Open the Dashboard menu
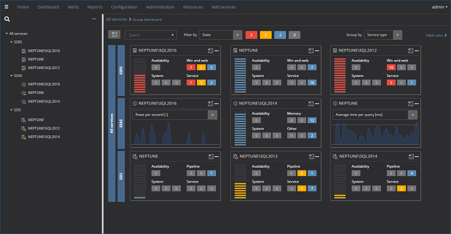The image size is (451, 234). tap(48, 7)
